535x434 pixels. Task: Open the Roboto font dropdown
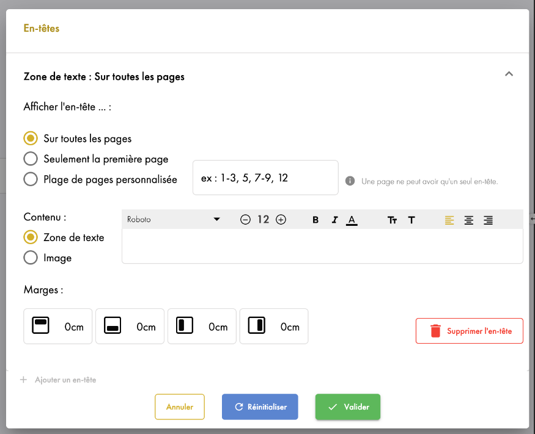click(x=174, y=220)
